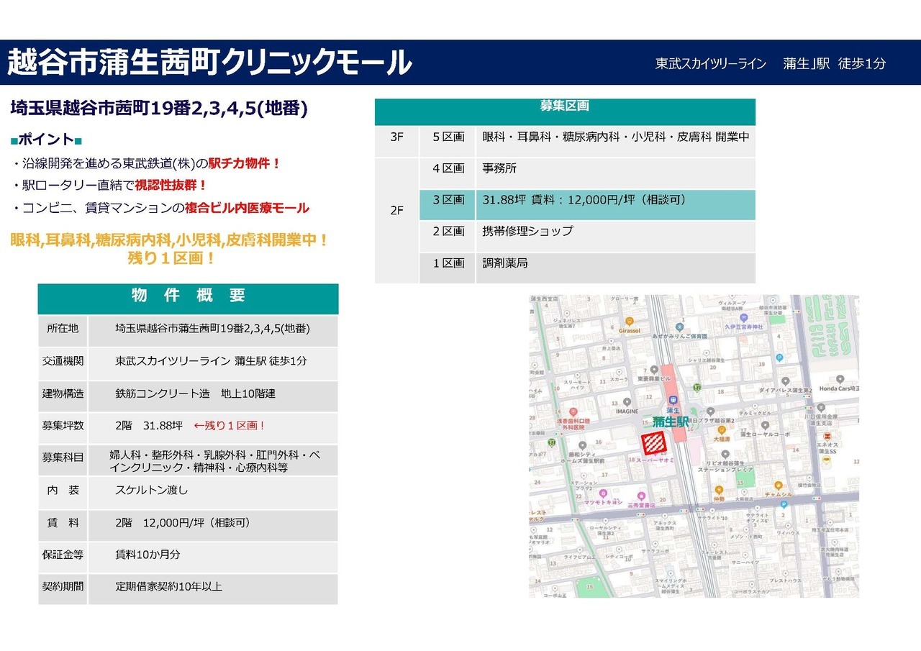Click the 募集区画 table header
The height and width of the screenshot is (651, 921).
tap(565, 109)
